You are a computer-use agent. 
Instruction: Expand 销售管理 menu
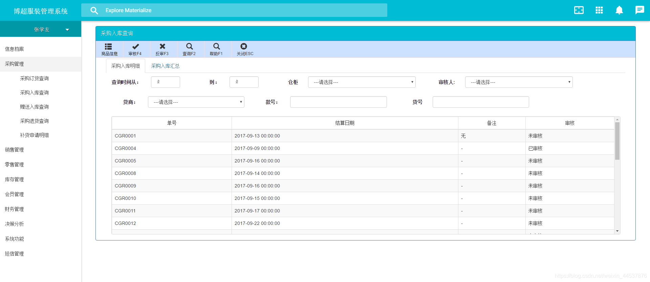point(41,150)
